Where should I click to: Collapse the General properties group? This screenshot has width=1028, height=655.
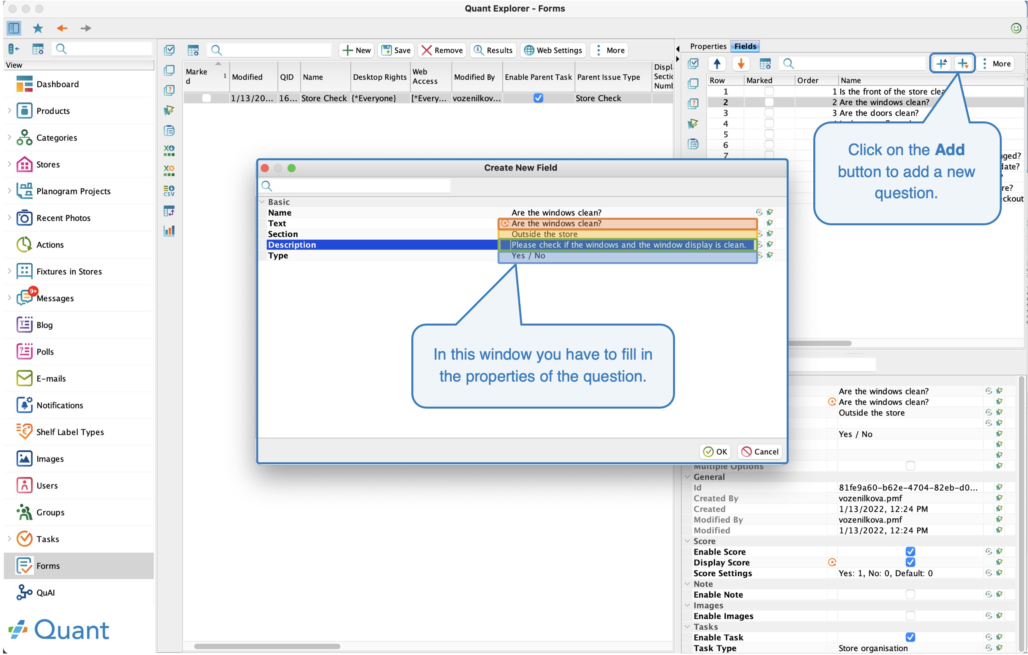tap(687, 477)
